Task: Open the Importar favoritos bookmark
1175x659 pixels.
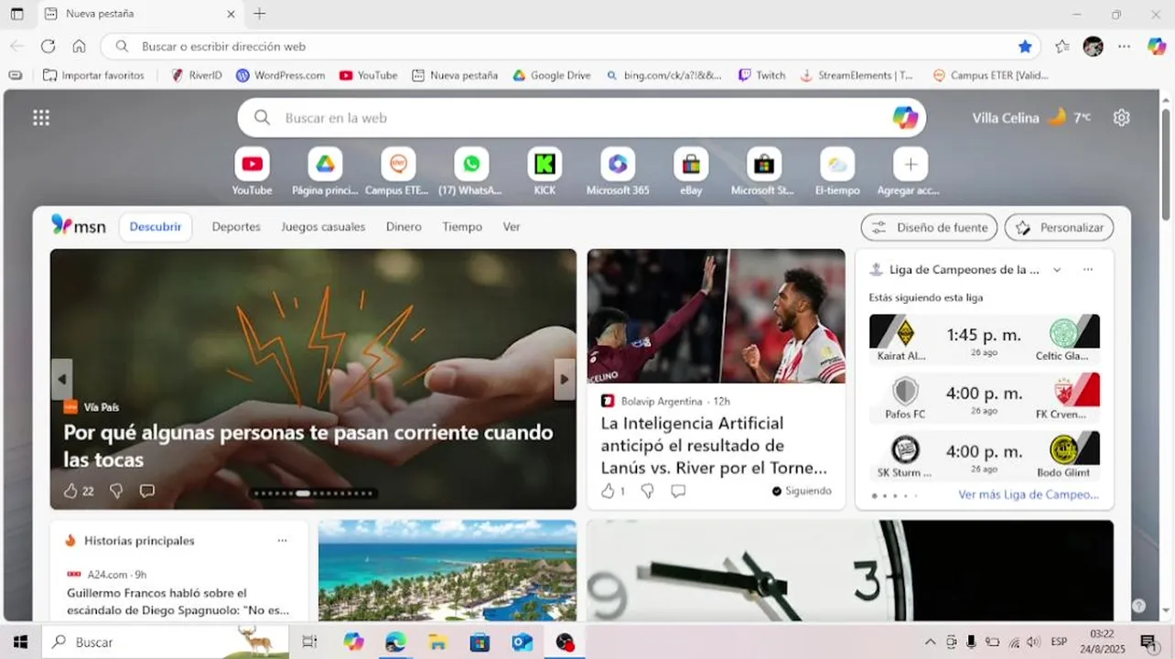Action: (93, 75)
